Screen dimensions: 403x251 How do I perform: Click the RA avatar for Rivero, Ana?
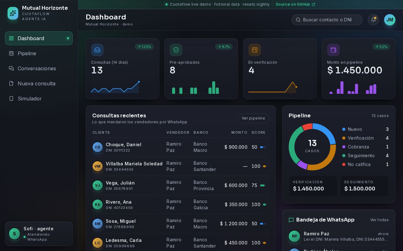pos(98,205)
